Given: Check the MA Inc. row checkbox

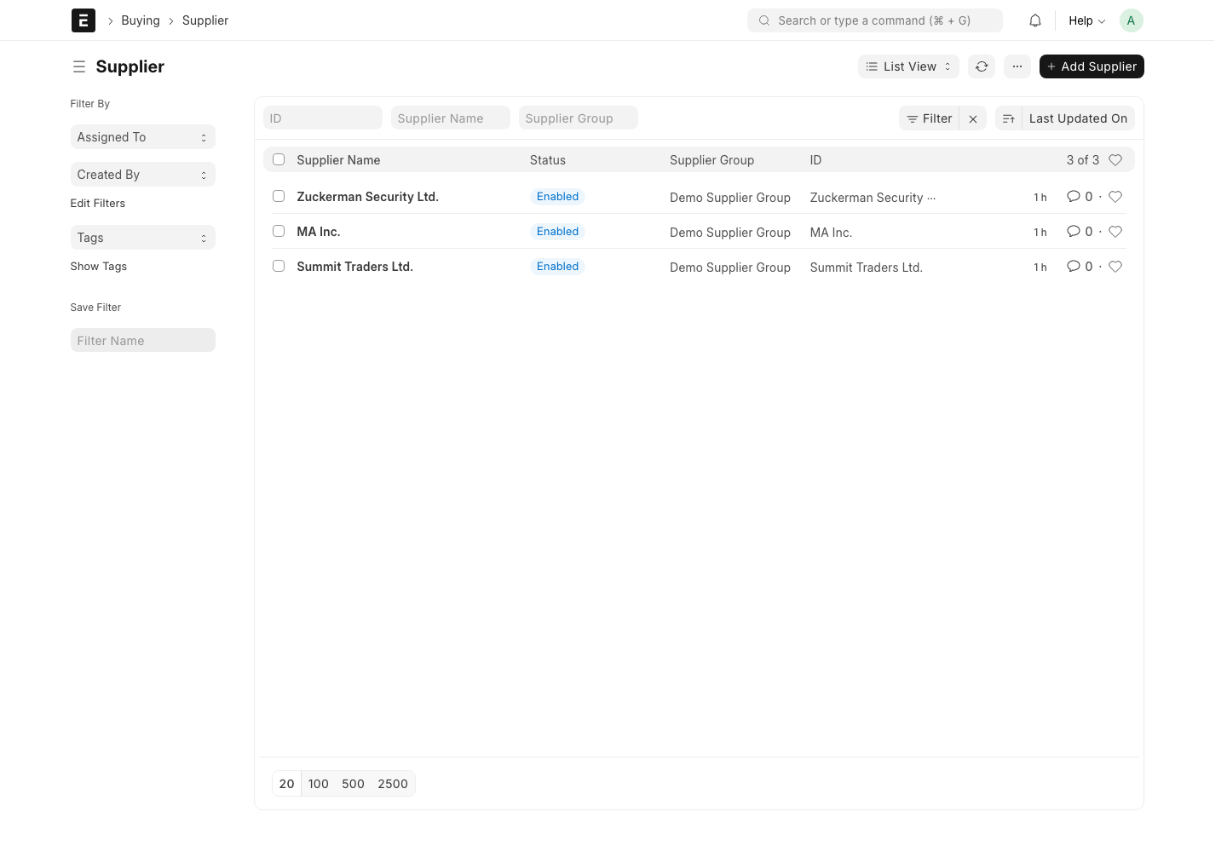Looking at the screenshot, I should click(279, 231).
